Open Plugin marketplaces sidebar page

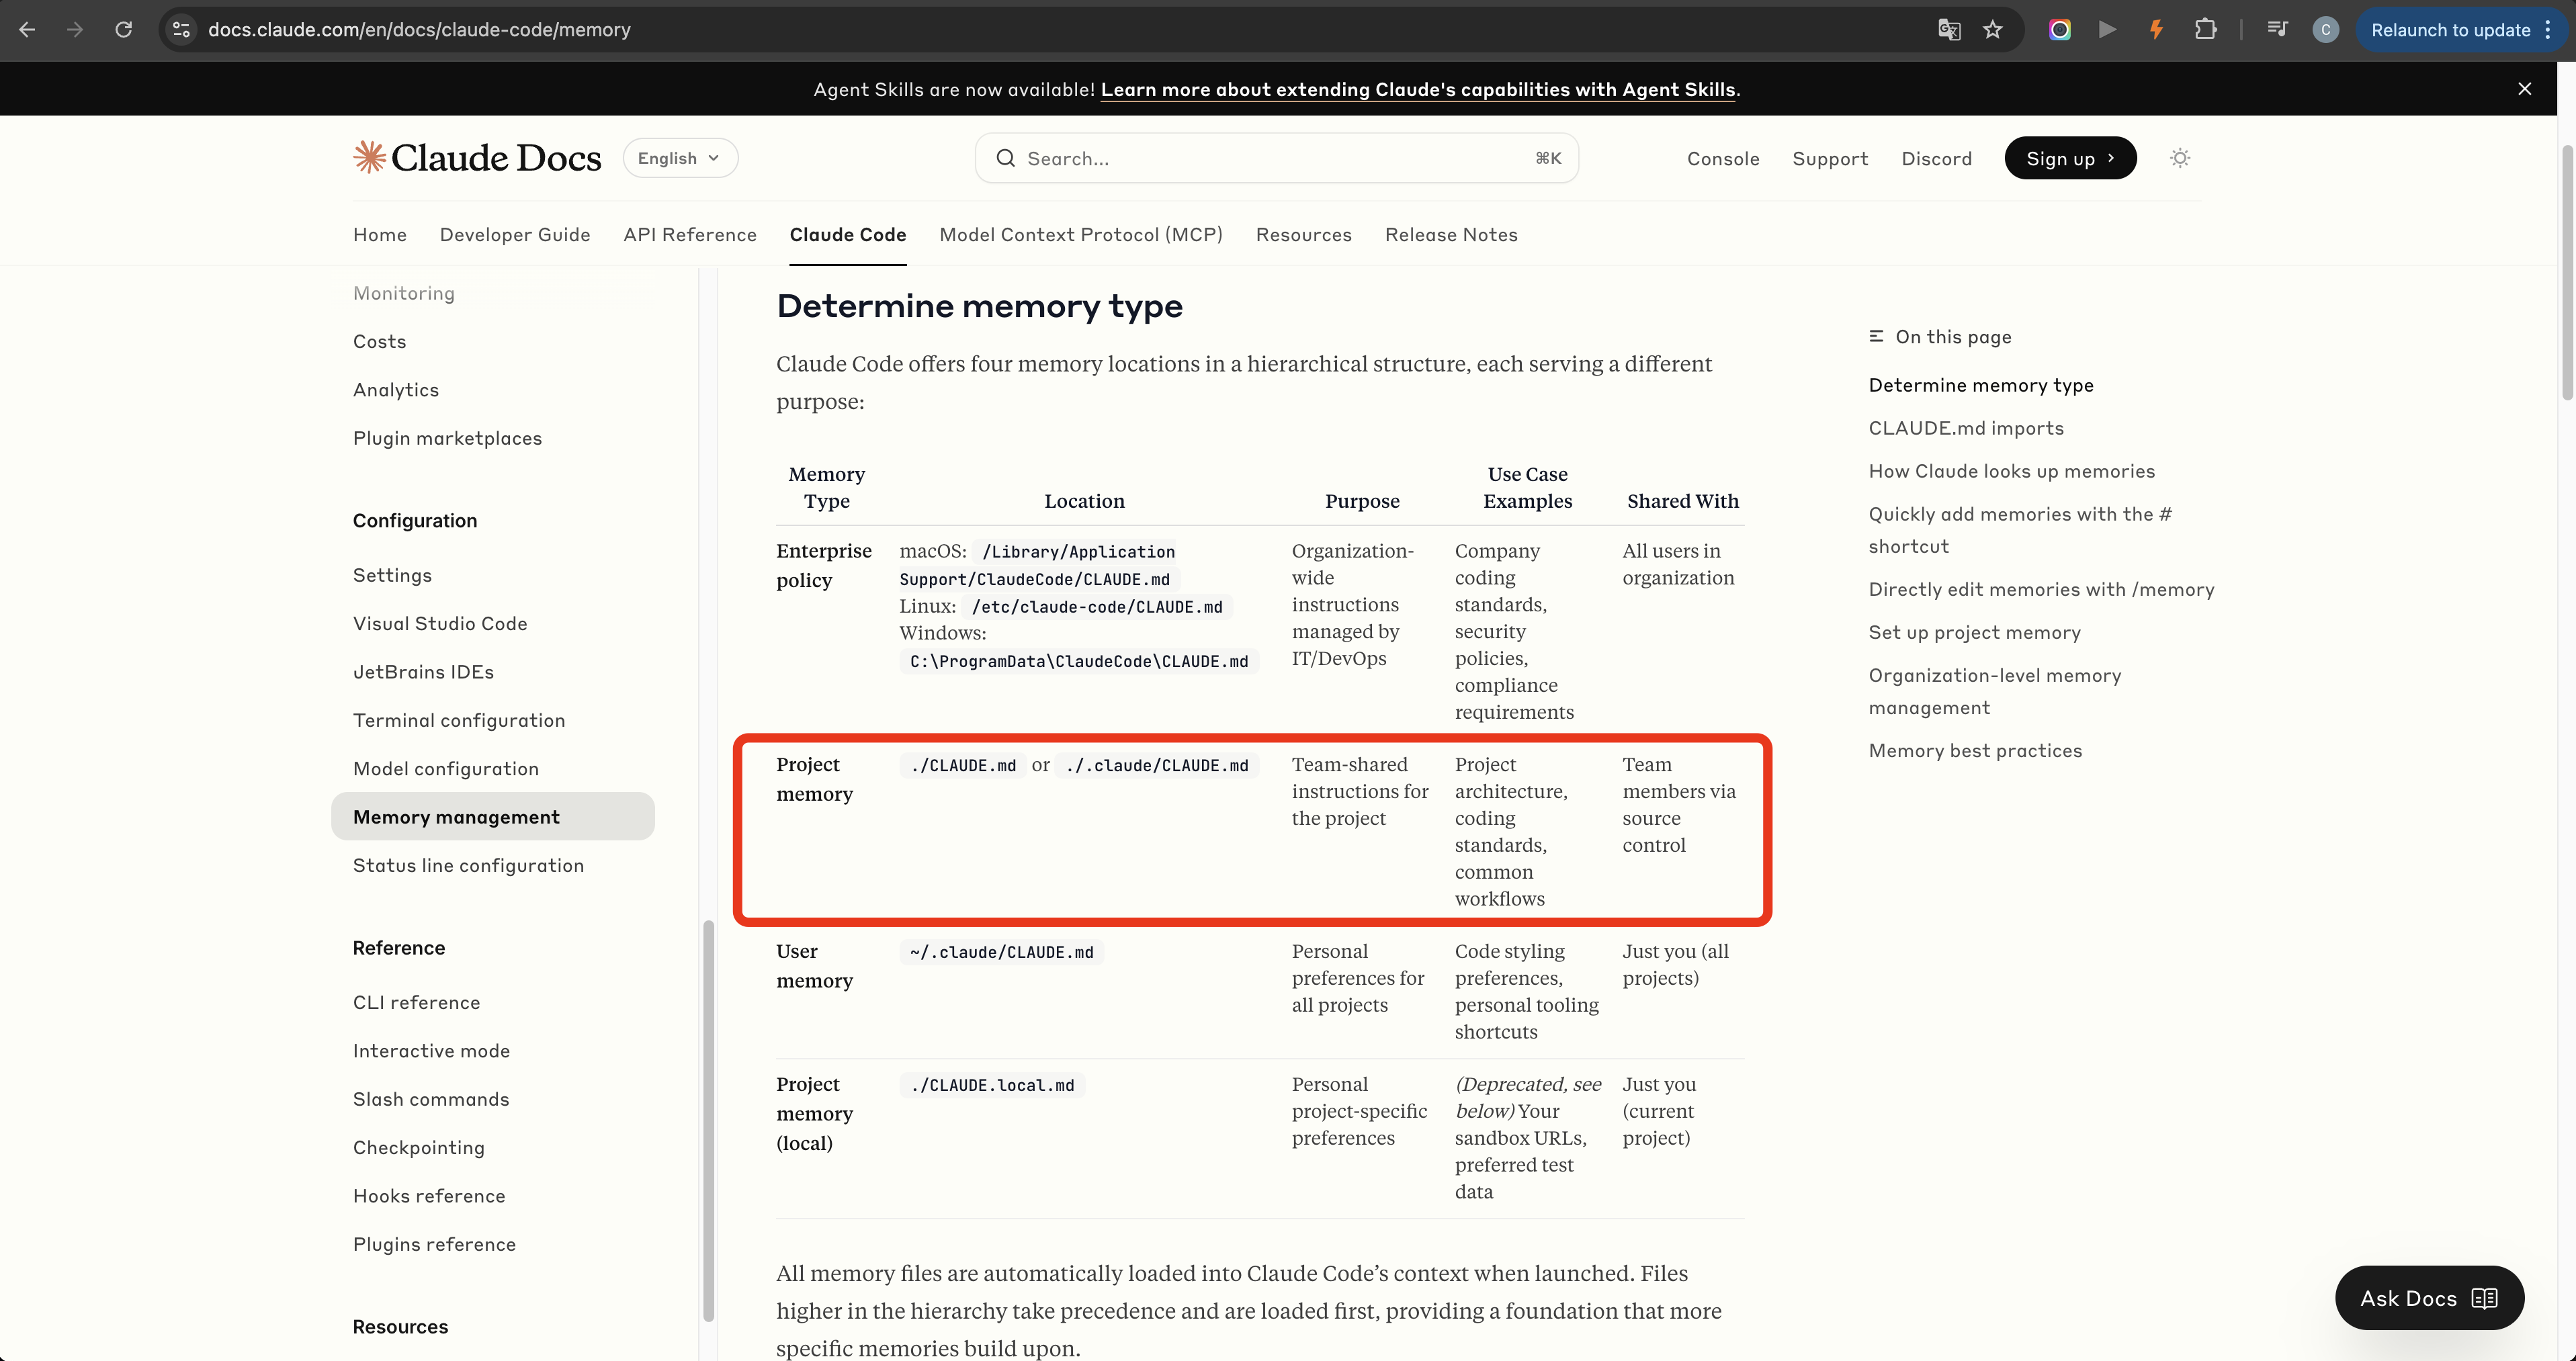pos(447,438)
